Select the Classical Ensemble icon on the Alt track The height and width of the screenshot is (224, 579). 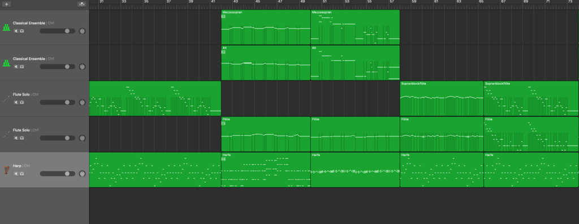[x=6, y=63]
